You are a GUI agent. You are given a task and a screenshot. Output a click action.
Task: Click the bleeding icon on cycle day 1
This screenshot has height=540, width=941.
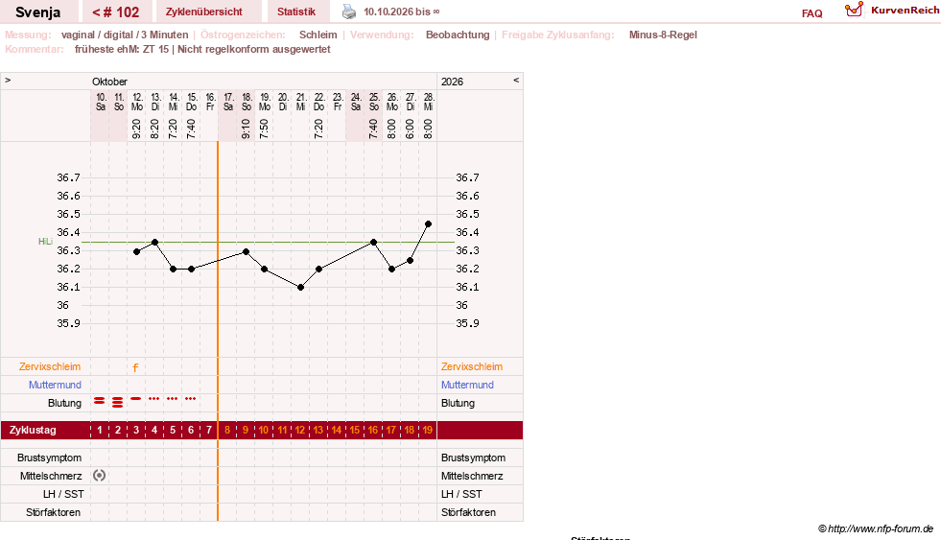[100, 400]
